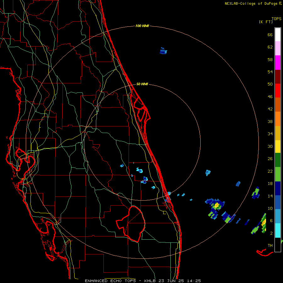Click the Lake Okeechobee outline on map
This screenshot has width=283, height=283.
[131, 224]
